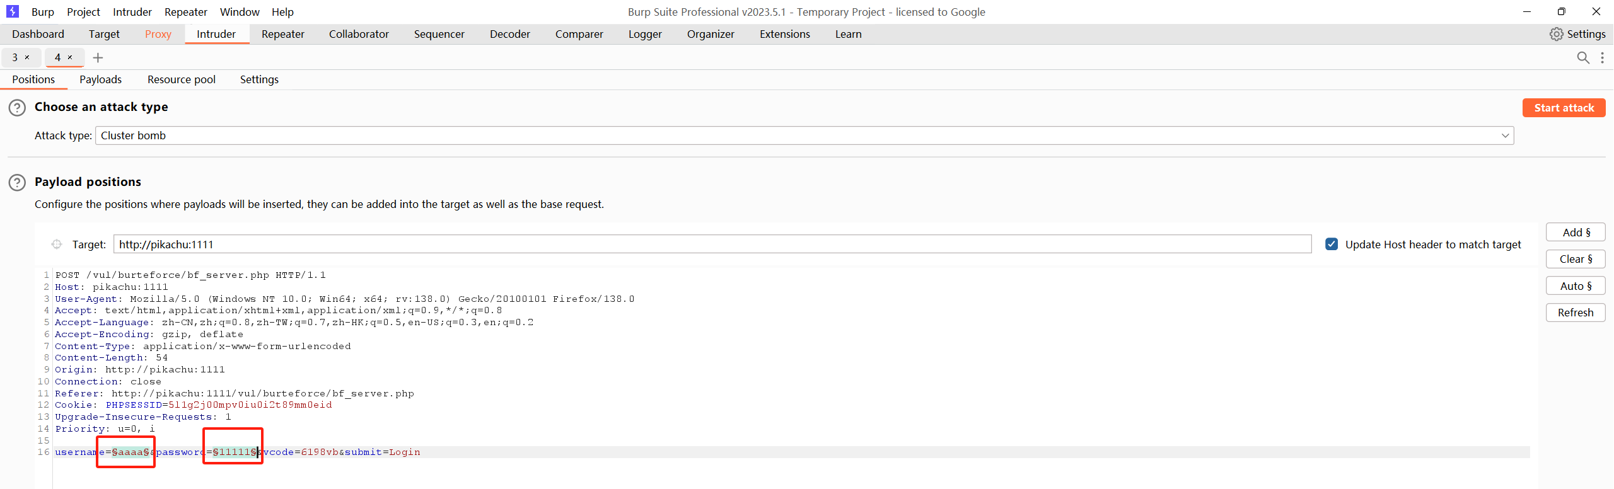Open help for Choose an attack type

click(17, 108)
